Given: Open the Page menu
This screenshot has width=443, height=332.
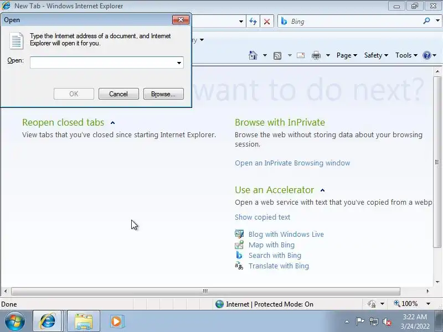Looking at the screenshot, I should [x=347, y=55].
